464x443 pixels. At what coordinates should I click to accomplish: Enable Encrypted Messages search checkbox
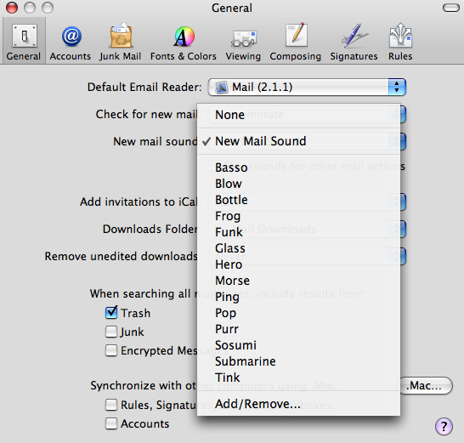111,350
